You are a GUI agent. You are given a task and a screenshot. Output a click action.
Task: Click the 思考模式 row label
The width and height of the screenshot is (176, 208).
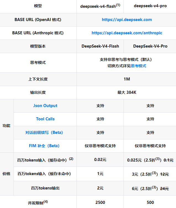[38, 63]
